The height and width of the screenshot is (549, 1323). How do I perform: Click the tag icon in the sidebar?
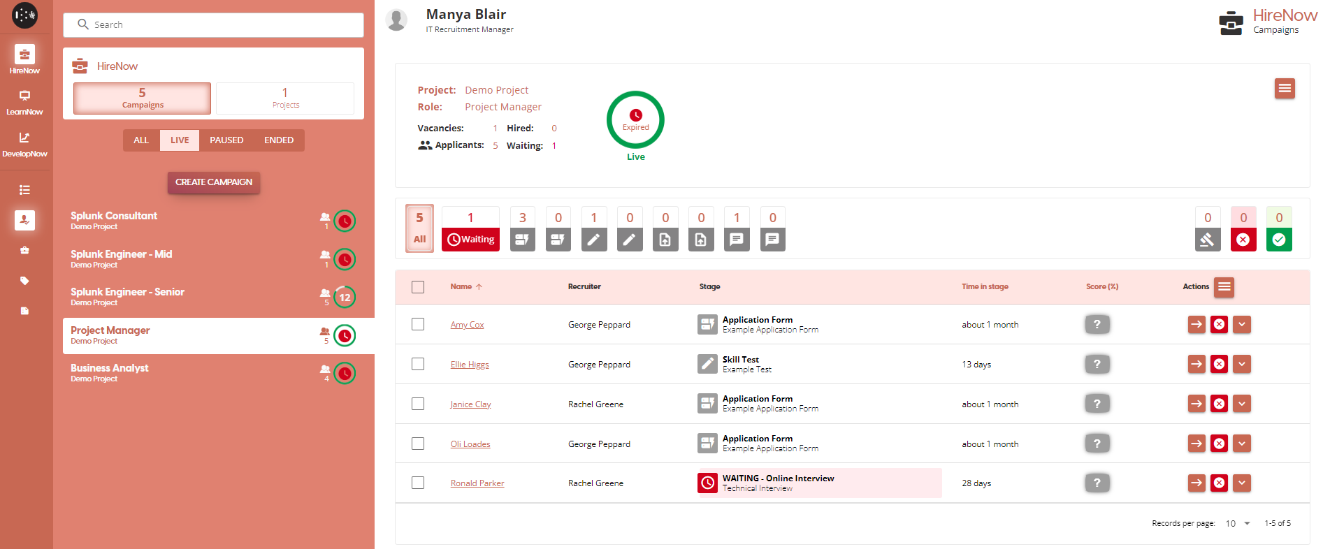(24, 281)
